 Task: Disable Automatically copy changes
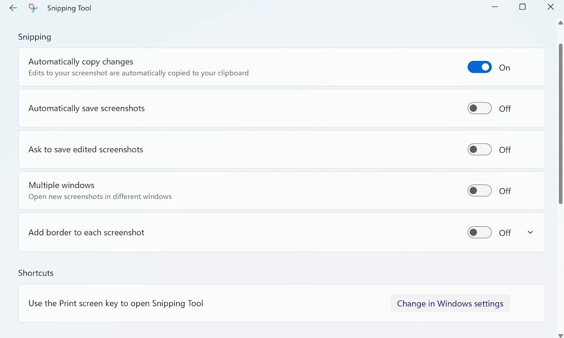coord(479,67)
